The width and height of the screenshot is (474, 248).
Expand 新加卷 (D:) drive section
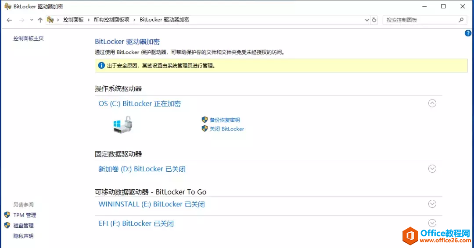pyautogui.click(x=432, y=169)
